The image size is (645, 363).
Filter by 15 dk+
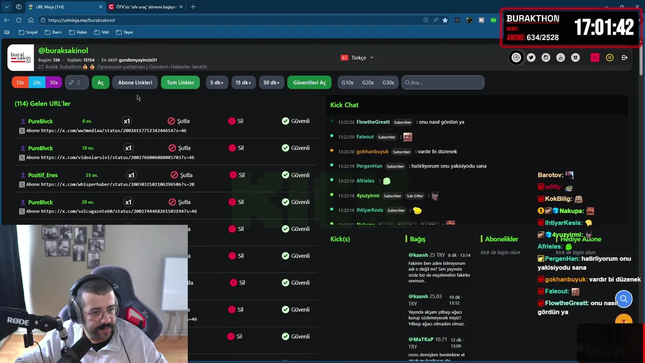click(x=243, y=82)
